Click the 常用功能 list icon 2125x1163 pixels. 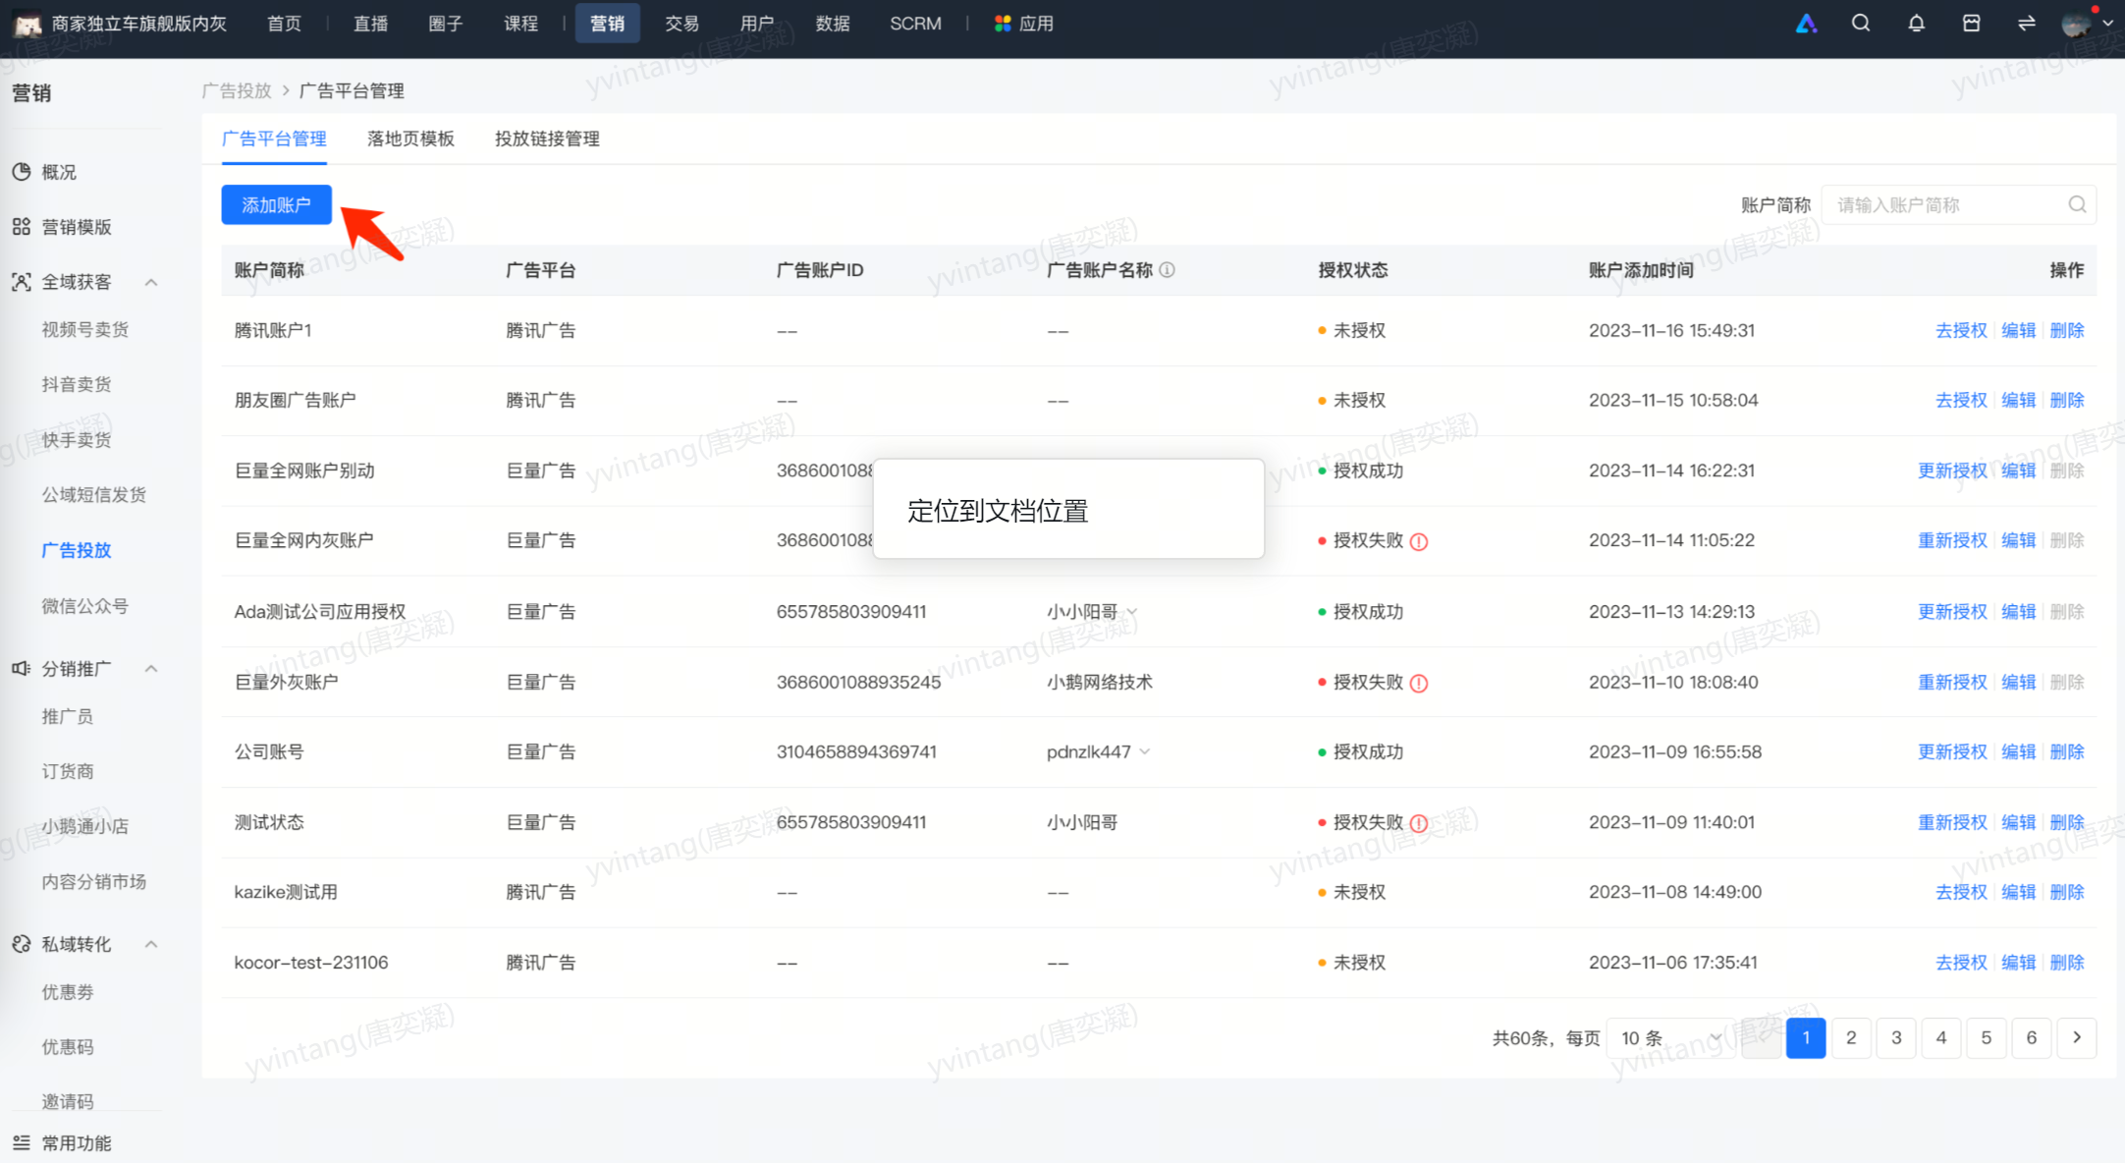[21, 1142]
